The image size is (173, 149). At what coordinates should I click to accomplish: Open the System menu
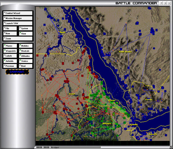[x=26, y=28]
